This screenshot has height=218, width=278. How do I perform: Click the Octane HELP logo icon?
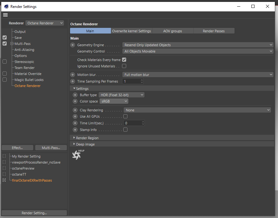(77, 155)
